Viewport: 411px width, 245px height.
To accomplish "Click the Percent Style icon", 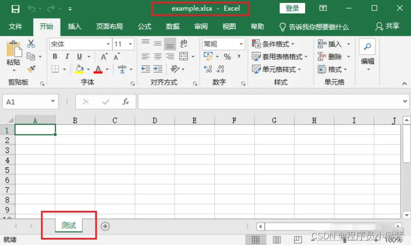I will (227, 57).
